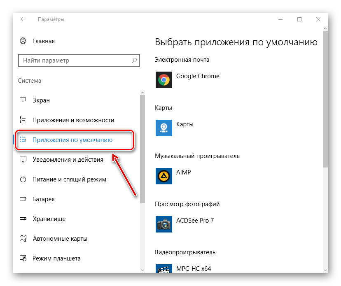
Task: Select Приложения по умолчанию in sidebar
Action: pyautogui.click(x=72, y=140)
